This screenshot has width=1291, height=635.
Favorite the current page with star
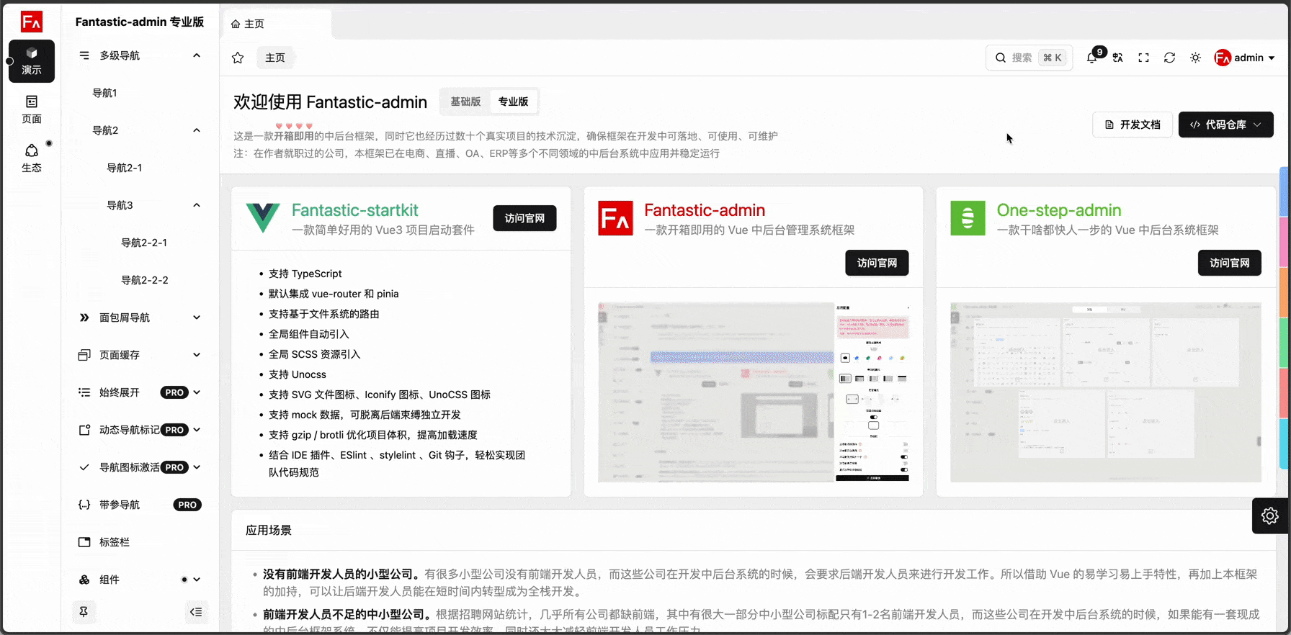238,58
